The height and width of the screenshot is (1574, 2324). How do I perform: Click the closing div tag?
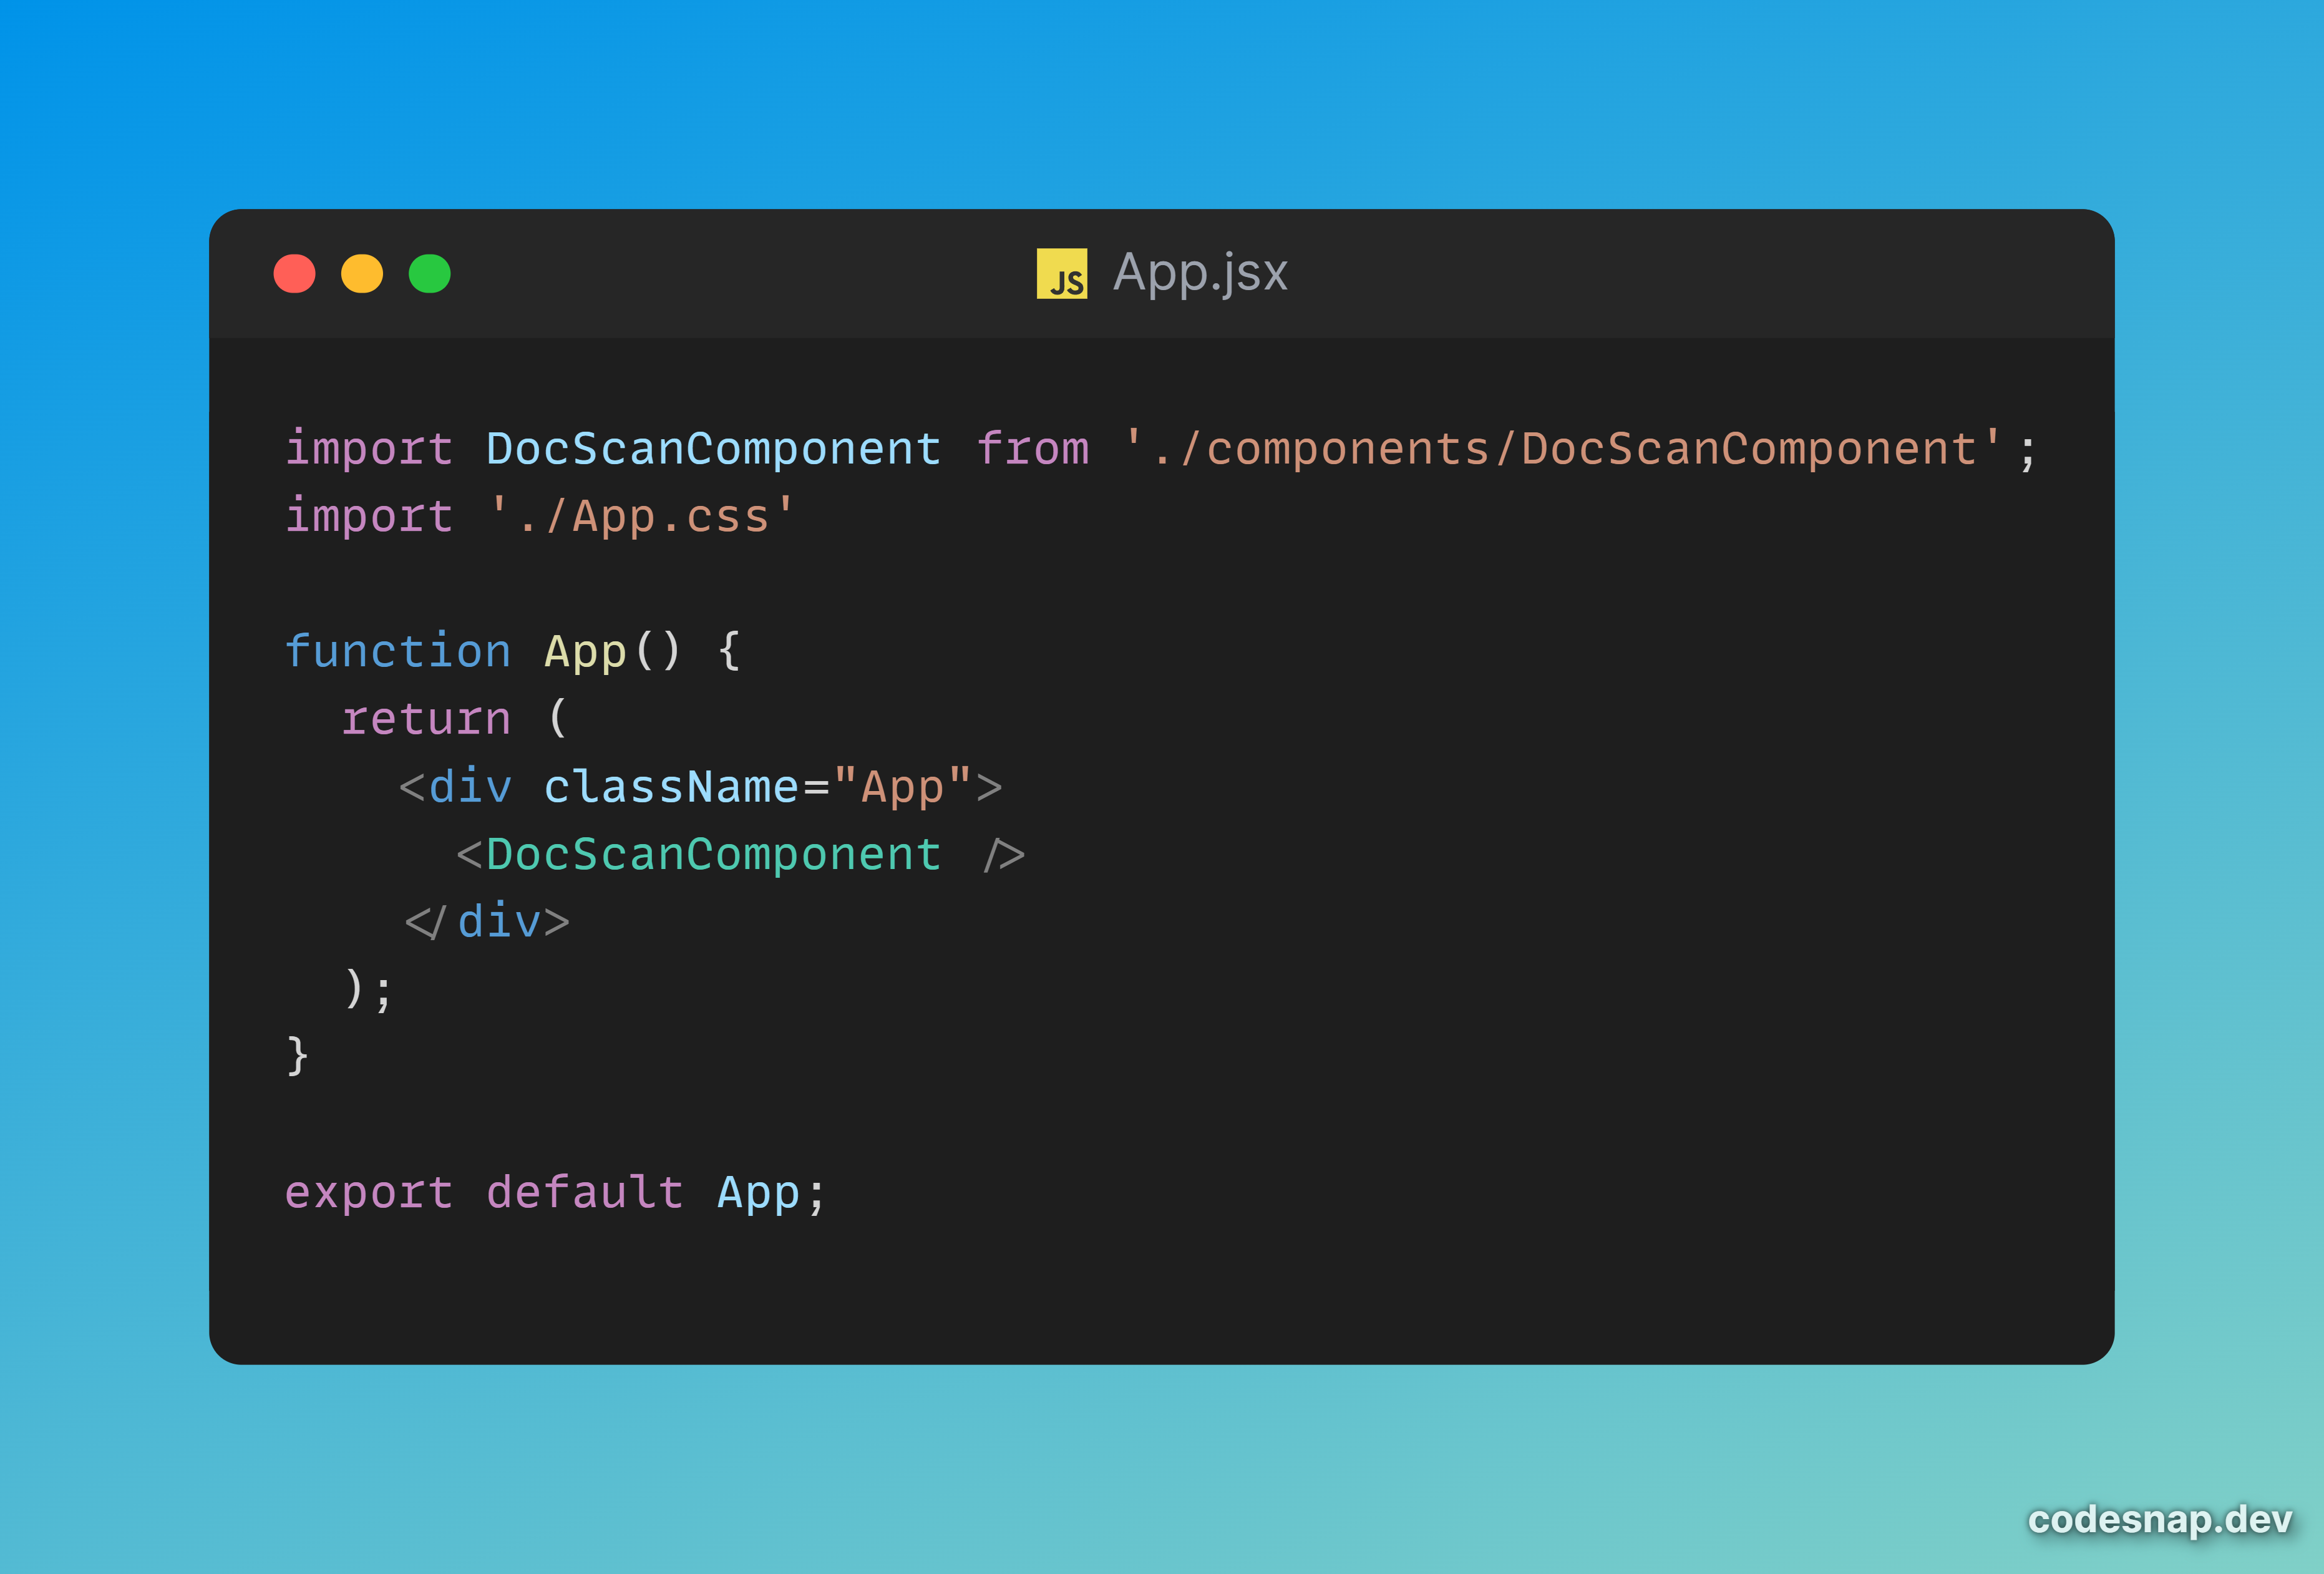click(488, 921)
